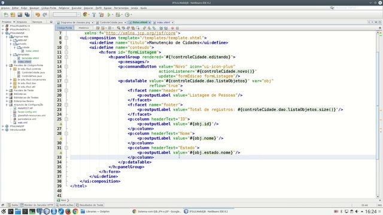Switch to index.xhtml editor tab
Screen dimensions: 383x215
tap(163, 23)
